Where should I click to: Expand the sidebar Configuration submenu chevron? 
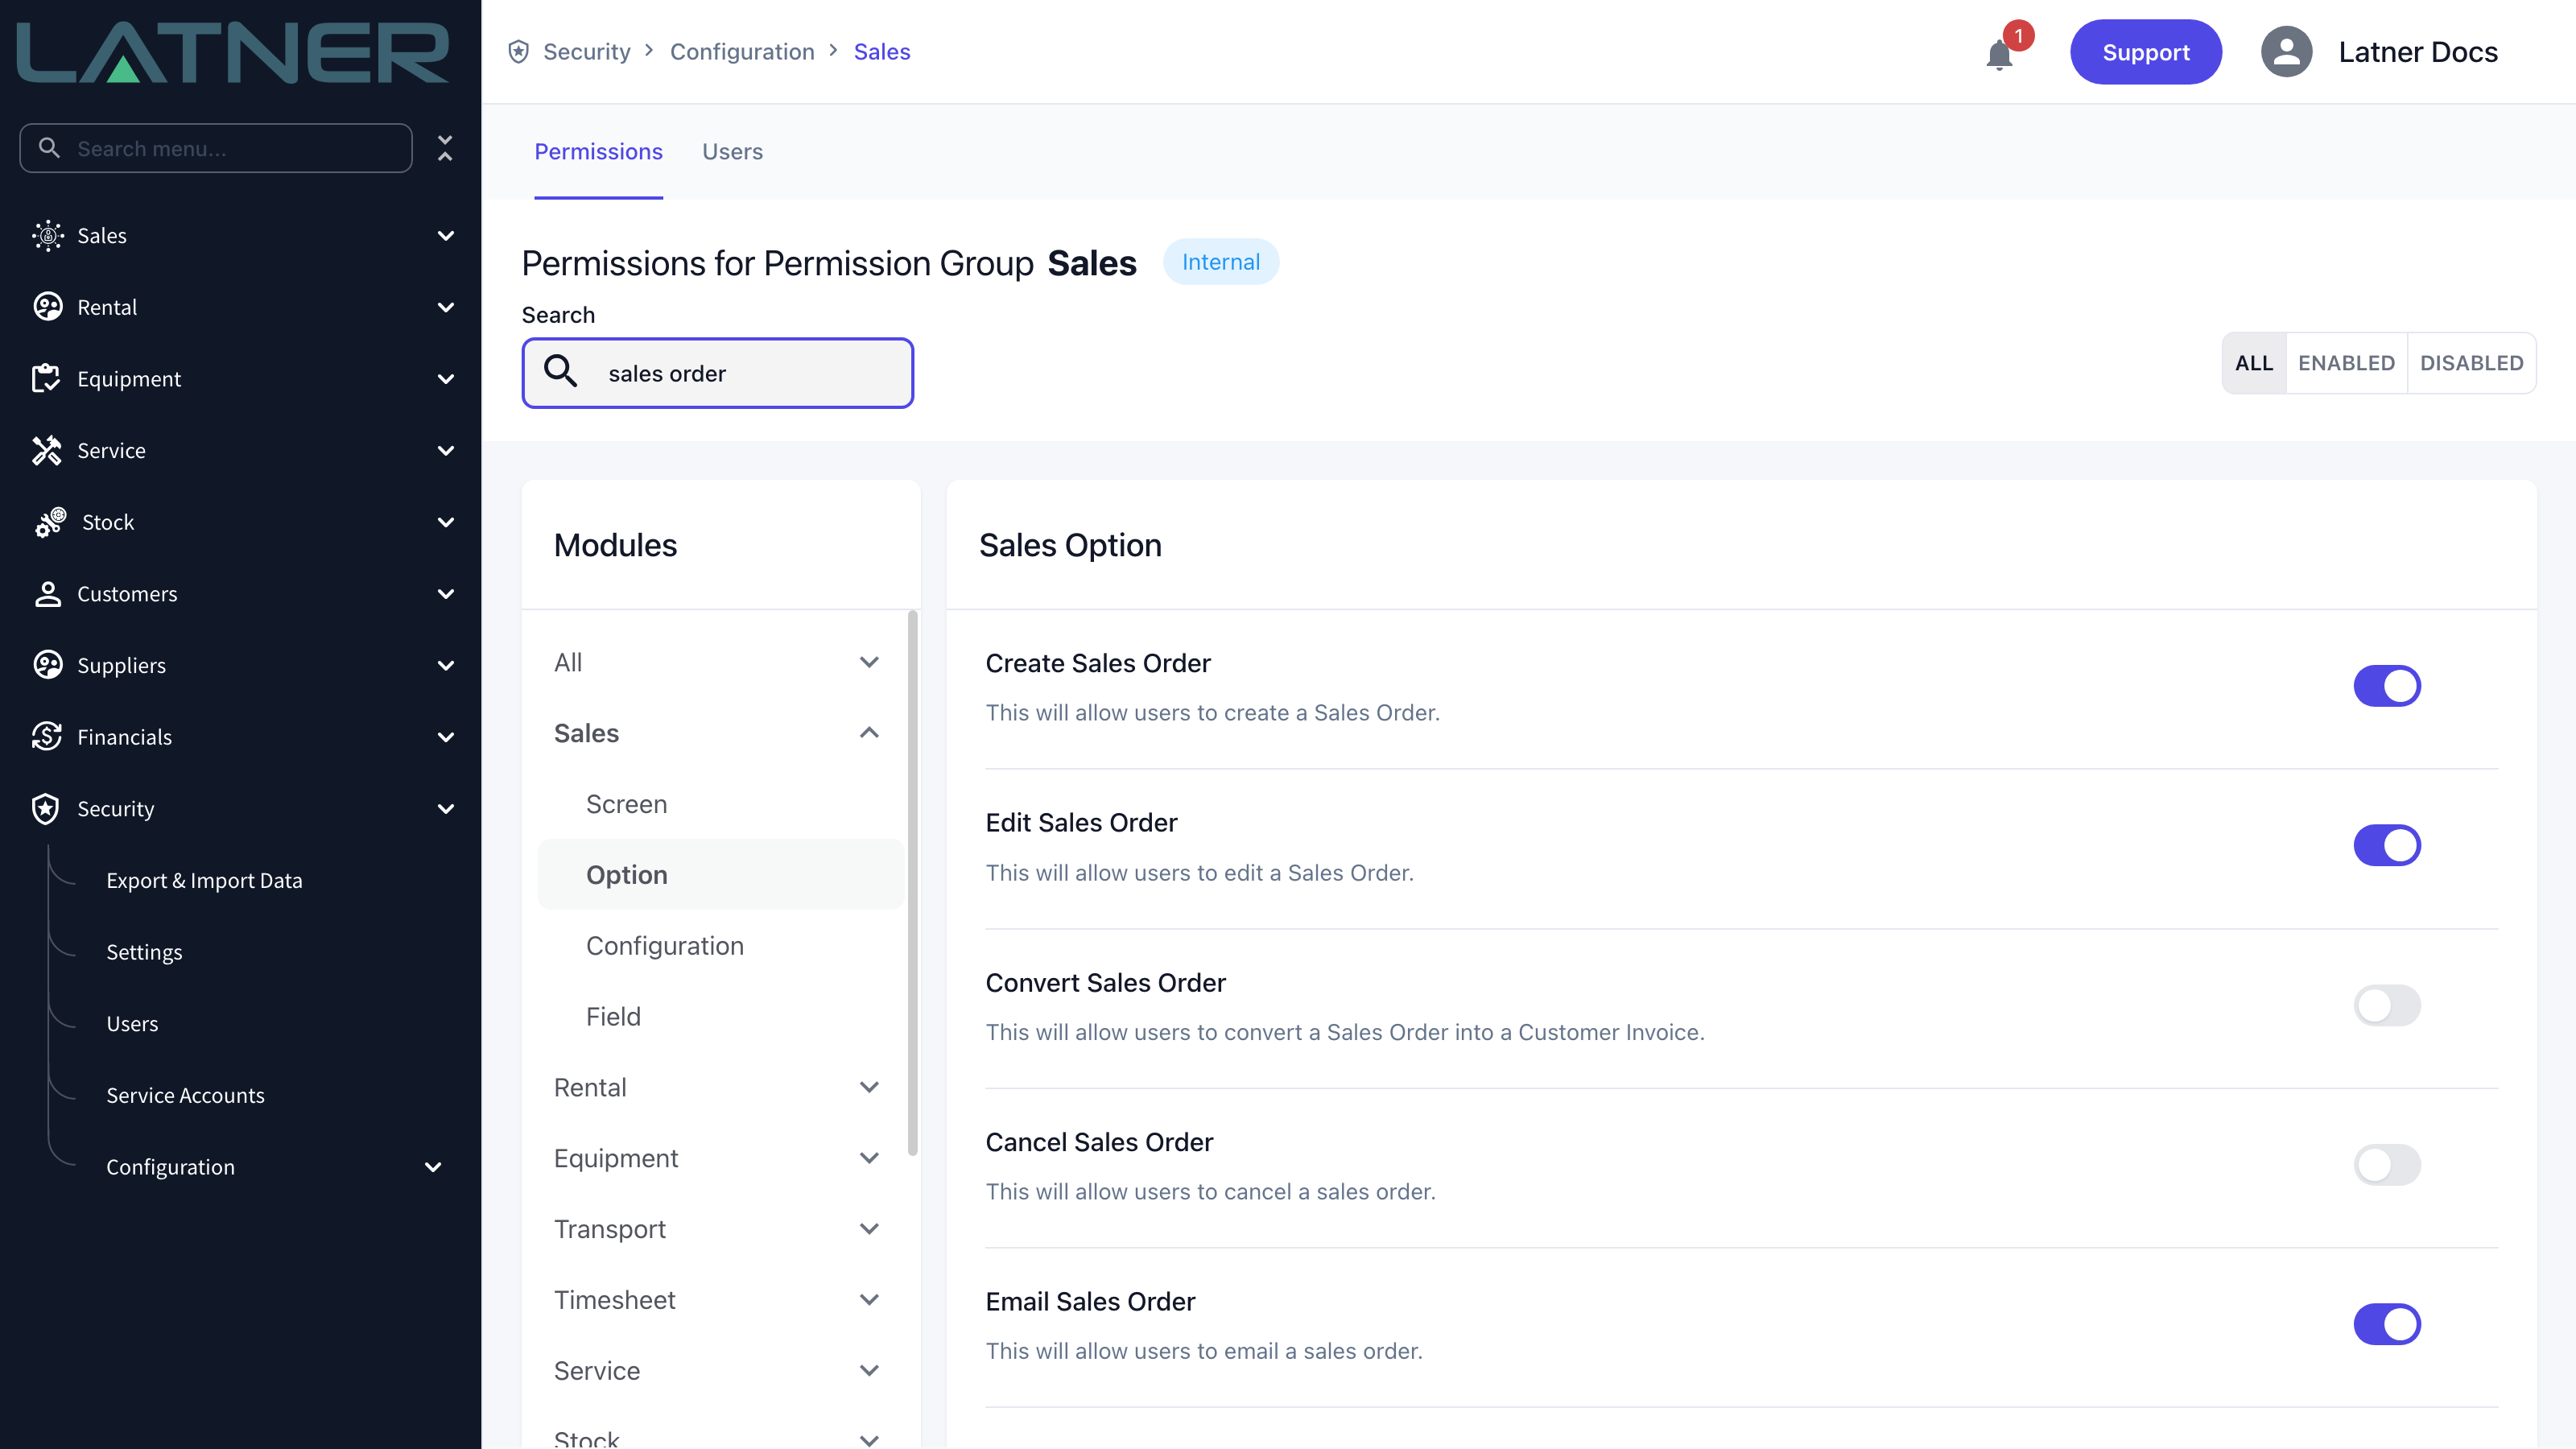click(433, 1167)
